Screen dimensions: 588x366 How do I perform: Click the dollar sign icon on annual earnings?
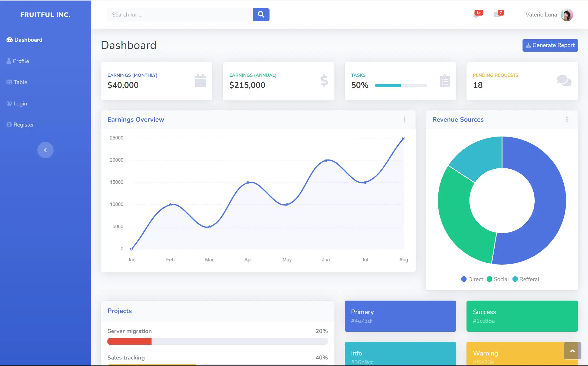tap(324, 81)
